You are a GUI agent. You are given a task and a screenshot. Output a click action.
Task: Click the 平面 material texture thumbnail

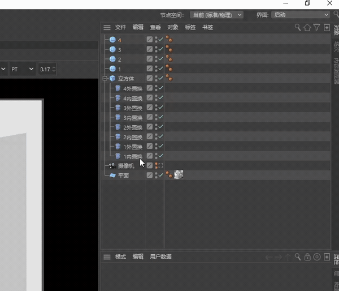point(179,174)
